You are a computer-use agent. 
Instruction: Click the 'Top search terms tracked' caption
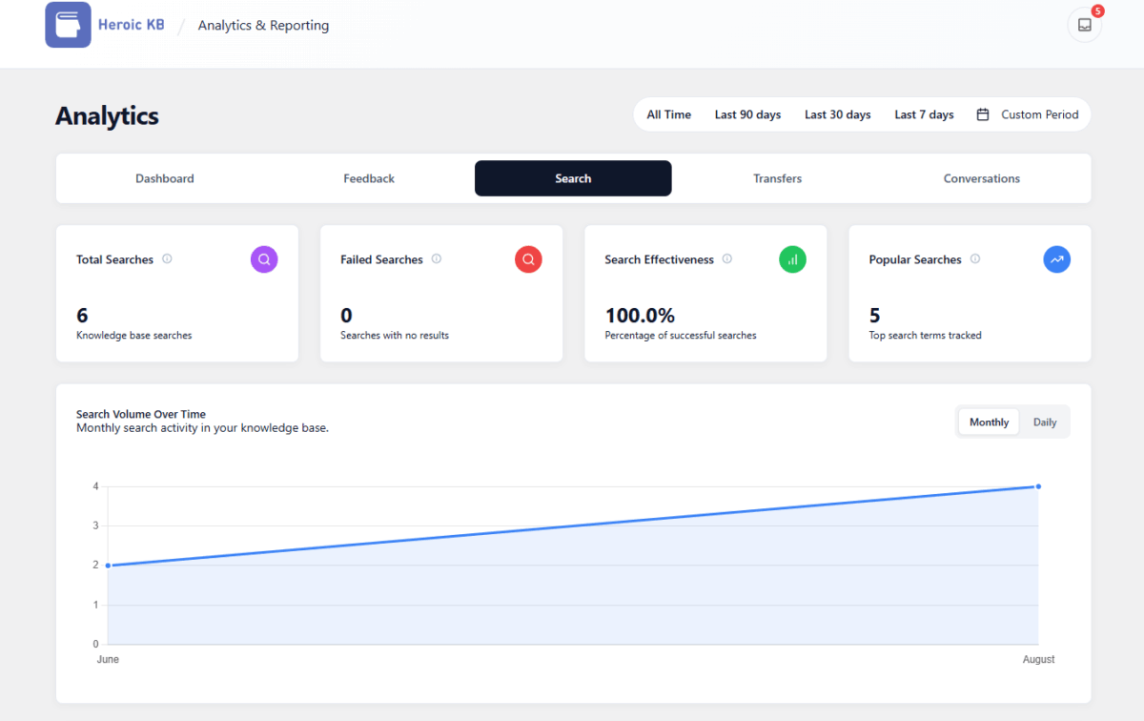pyautogui.click(x=925, y=336)
